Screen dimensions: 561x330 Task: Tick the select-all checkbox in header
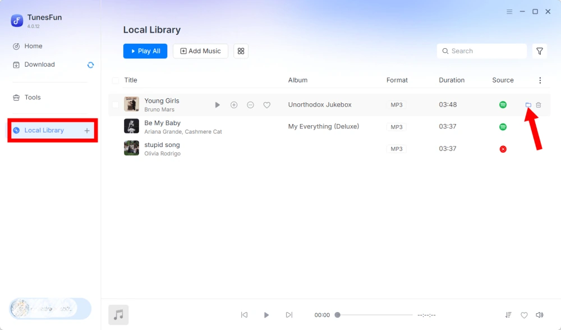(116, 80)
